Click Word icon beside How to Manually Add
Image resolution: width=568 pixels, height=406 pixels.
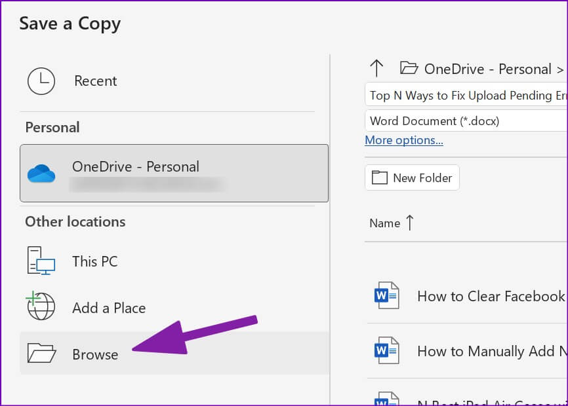[x=386, y=350]
